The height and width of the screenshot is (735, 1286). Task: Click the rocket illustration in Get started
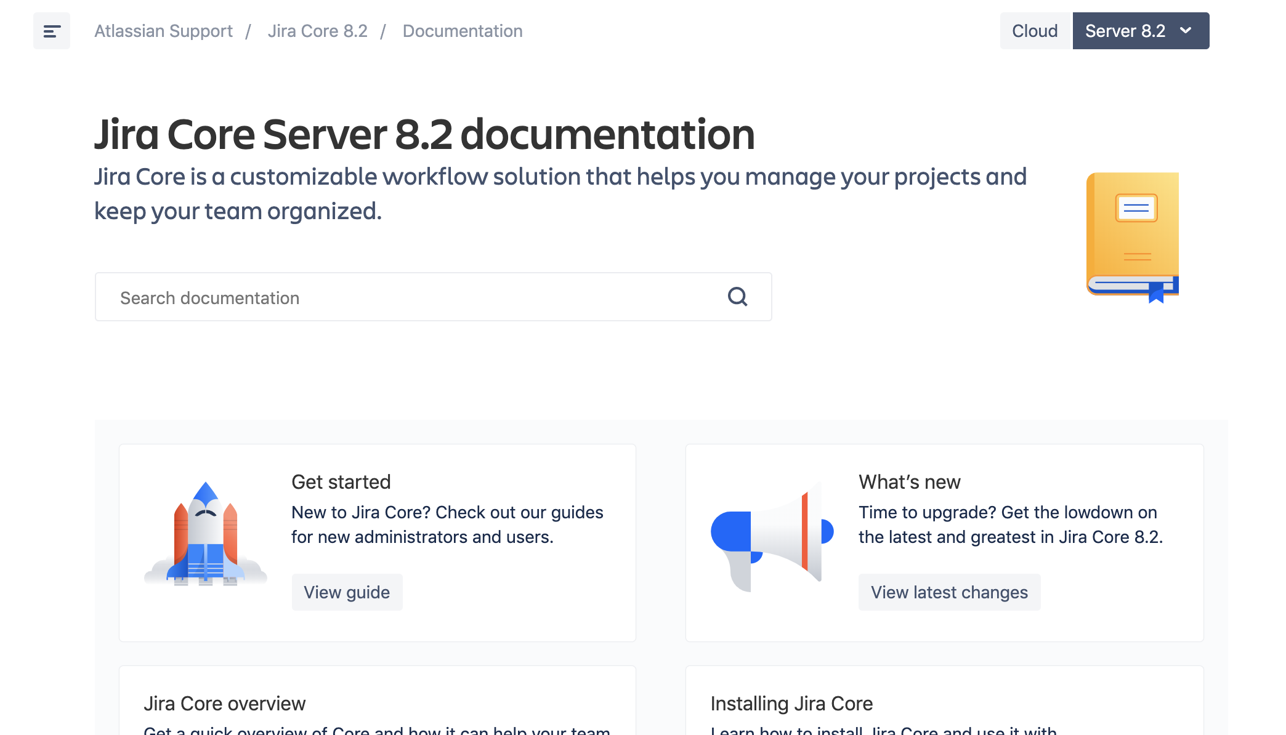click(x=206, y=534)
